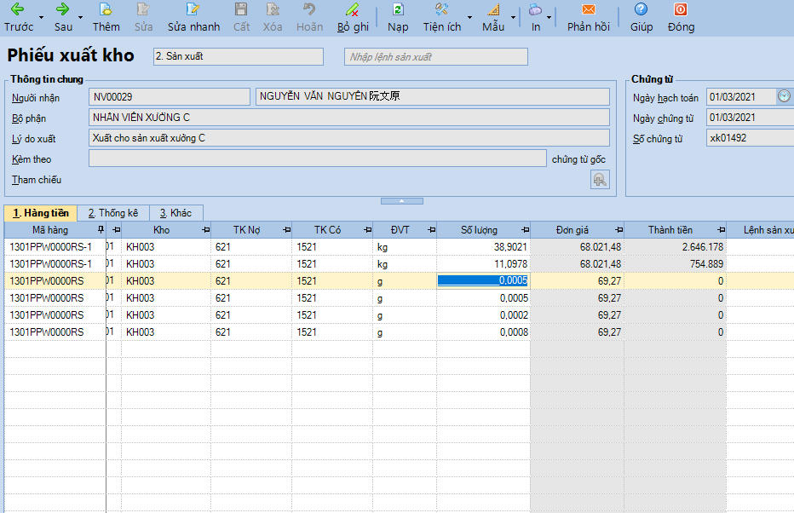Click the Tham chiếu reference search icon

click(600, 180)
